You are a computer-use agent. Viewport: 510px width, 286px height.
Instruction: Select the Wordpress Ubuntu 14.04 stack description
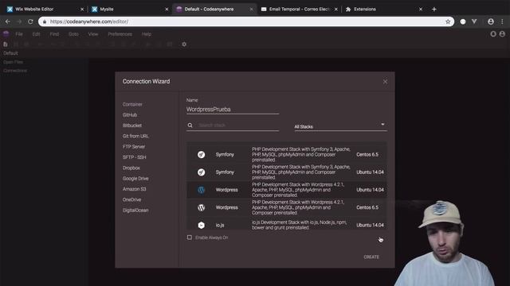(298, 190)
